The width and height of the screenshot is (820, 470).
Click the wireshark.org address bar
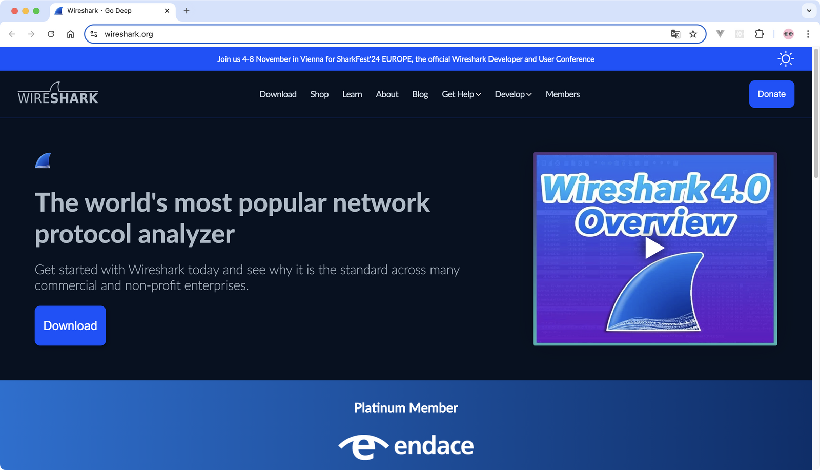(359, 34)
